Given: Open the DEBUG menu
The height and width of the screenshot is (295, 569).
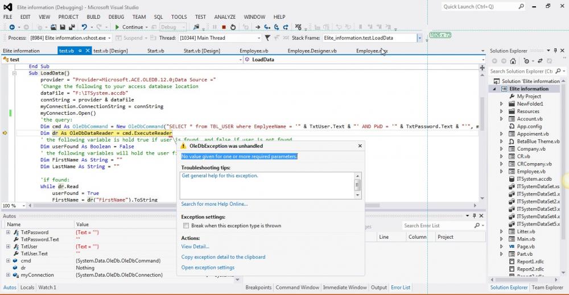Looking at the screenshot, I should click(116, 16).
